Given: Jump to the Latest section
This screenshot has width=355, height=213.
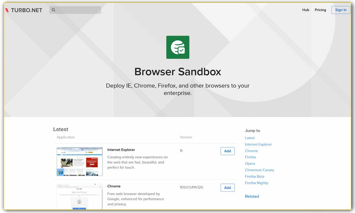Looking at the screenshot, I should [250, 138].
